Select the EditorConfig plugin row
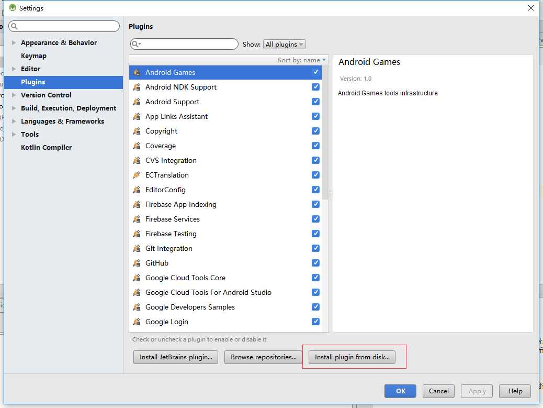The width and height of the screenshot is (543, 408). tap(225, 190)
